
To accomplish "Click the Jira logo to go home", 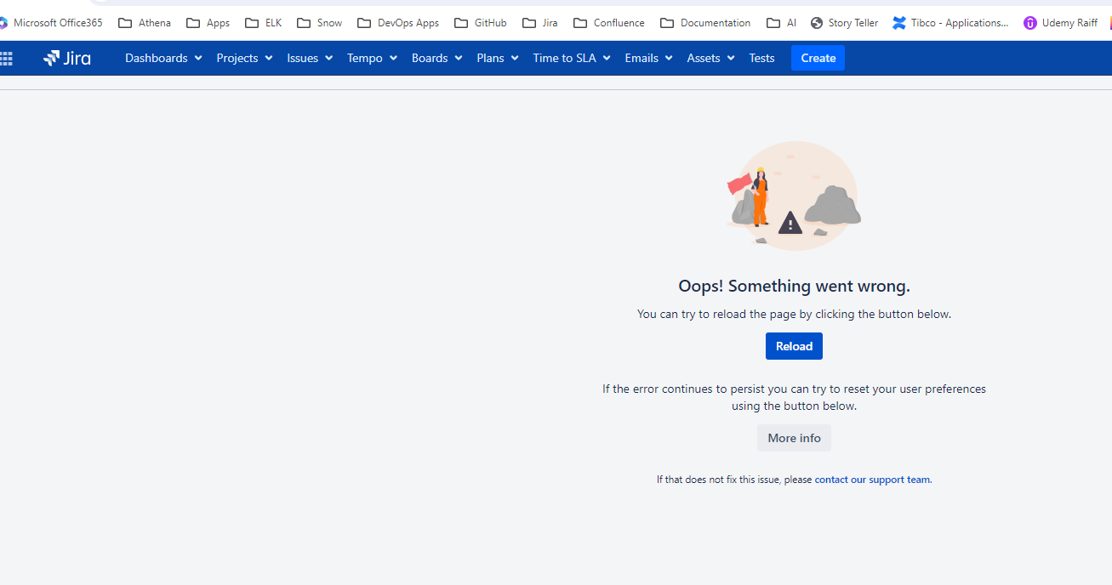I will coord(66,57).
